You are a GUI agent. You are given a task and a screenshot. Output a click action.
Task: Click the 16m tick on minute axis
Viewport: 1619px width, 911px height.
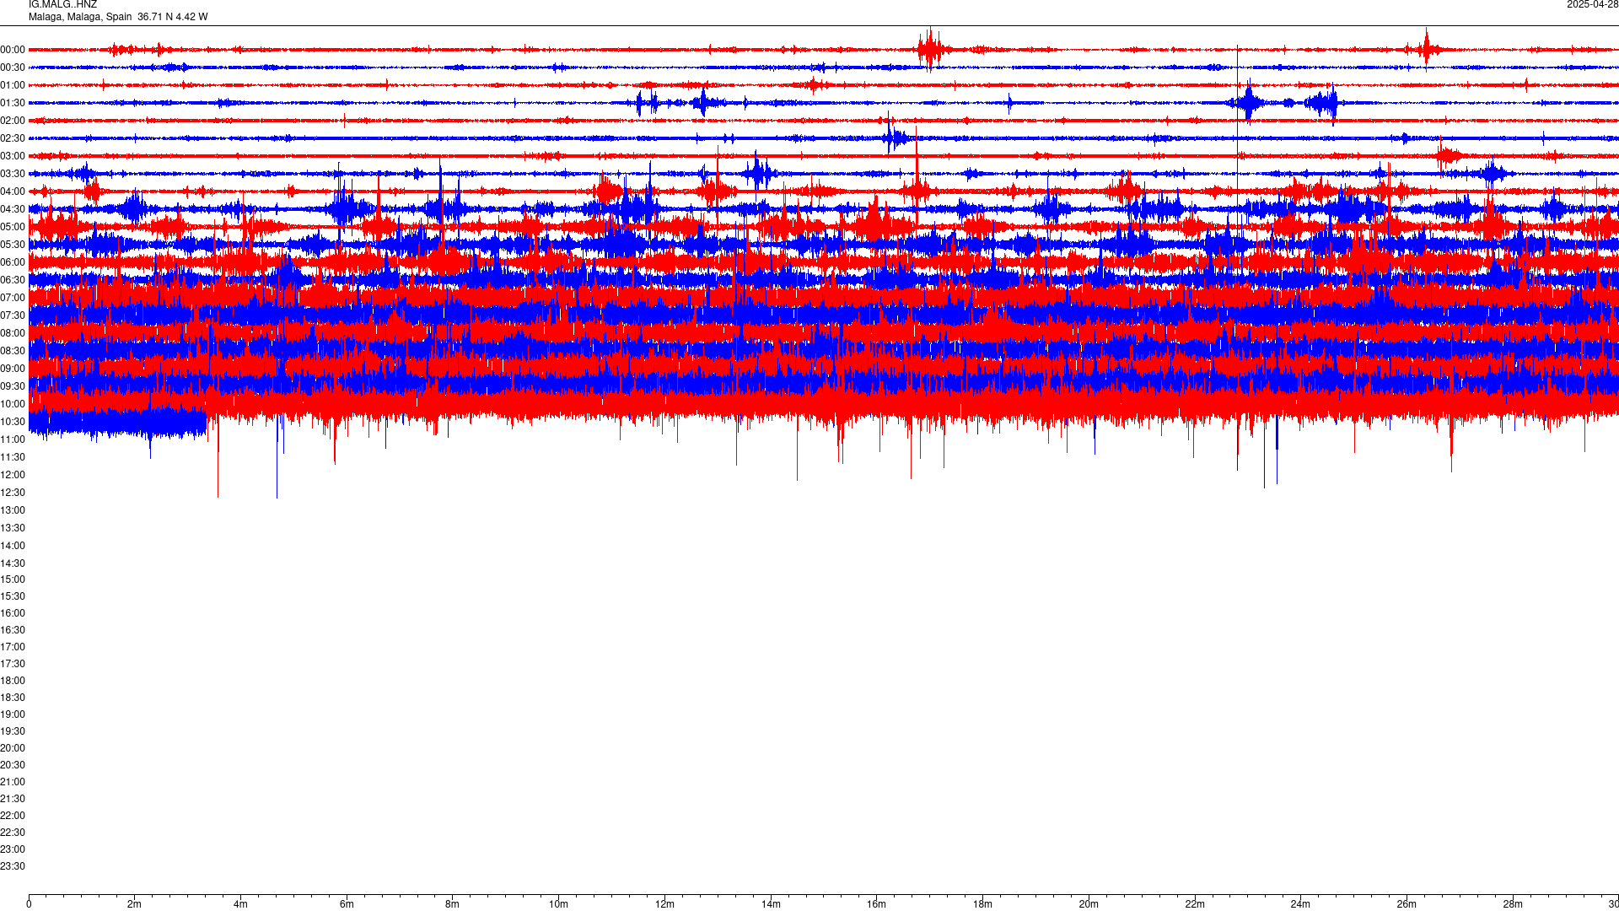(877, 904)
